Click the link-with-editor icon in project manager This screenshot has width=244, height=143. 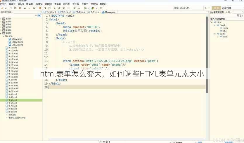[39, 15]
